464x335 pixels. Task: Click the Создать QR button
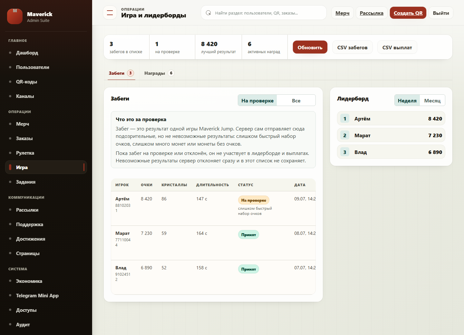pyautogui.click(x=408, y=13)
